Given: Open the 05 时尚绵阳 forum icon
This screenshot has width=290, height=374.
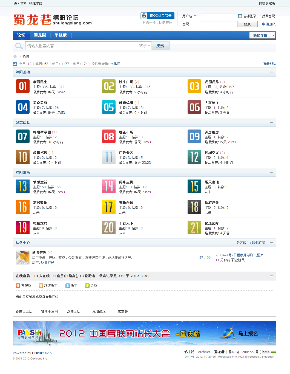Looking at the screenshot, I should click(109, 107).
